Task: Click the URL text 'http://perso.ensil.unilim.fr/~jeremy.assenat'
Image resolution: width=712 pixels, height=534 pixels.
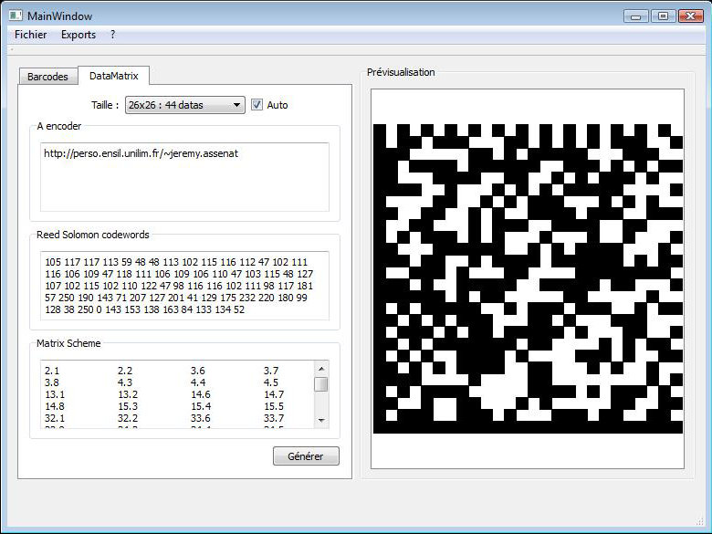Action: 141,153
